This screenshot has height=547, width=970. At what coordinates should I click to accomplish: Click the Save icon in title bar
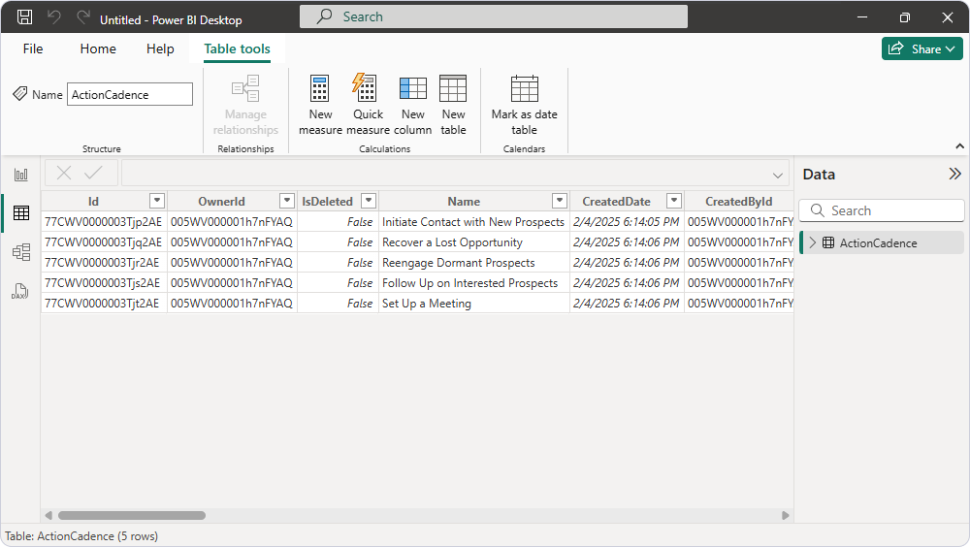pyautogui.click(x=25, y=17)
